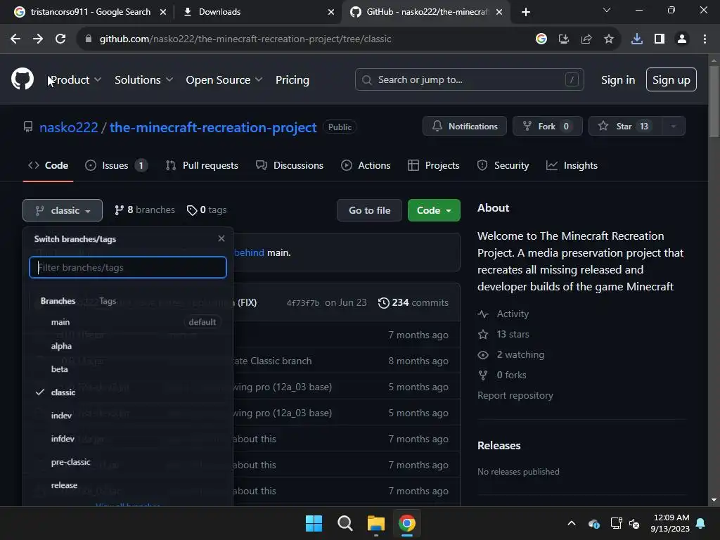Image resolution: width=720 pixels, height=540 pixels.
Task: Click the Sign up button
Action: pos(671,79)
